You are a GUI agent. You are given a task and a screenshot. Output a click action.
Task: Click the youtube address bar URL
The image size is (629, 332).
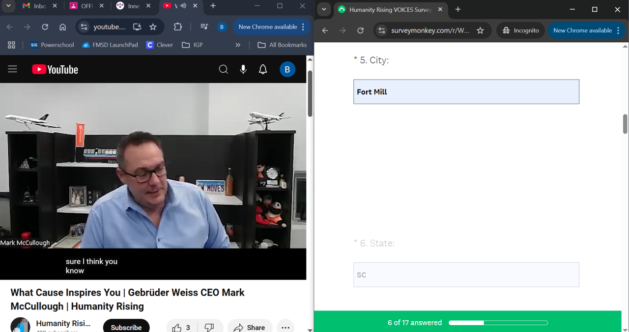[110, 27]
